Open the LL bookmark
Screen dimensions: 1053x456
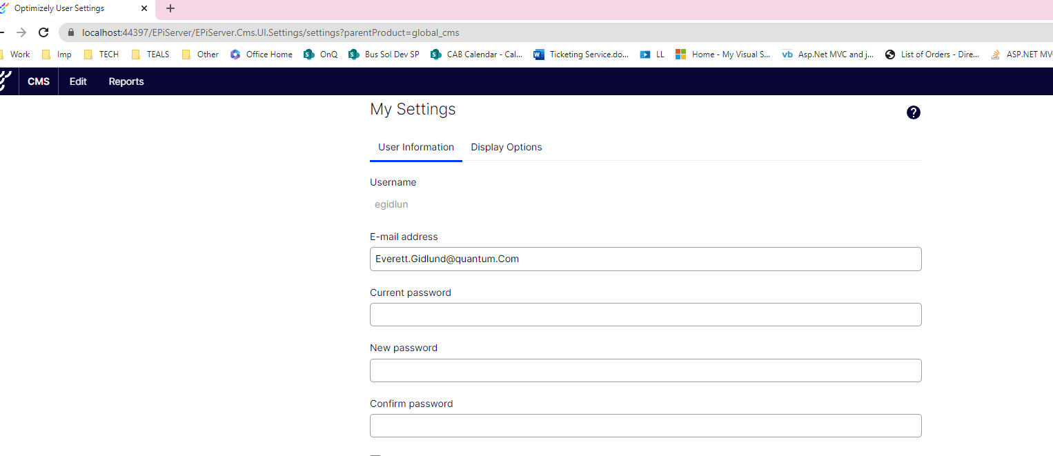coord(652,54)
